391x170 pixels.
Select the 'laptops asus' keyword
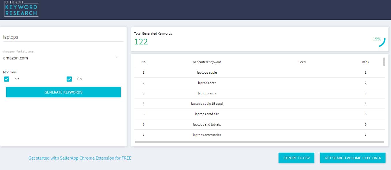pyautogui.click(x=207, y=93)
